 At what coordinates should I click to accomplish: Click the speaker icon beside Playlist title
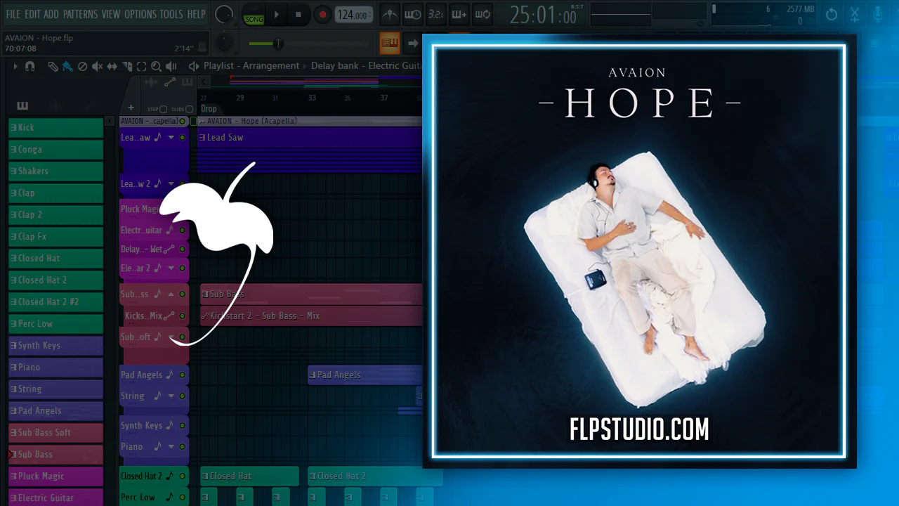coord(194,66)
